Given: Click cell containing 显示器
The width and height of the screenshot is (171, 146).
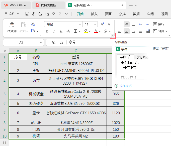Looking at the screenshot, I should coord(36,123).
